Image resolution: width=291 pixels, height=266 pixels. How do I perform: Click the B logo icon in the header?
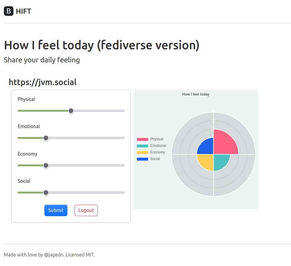click(8, 11)
